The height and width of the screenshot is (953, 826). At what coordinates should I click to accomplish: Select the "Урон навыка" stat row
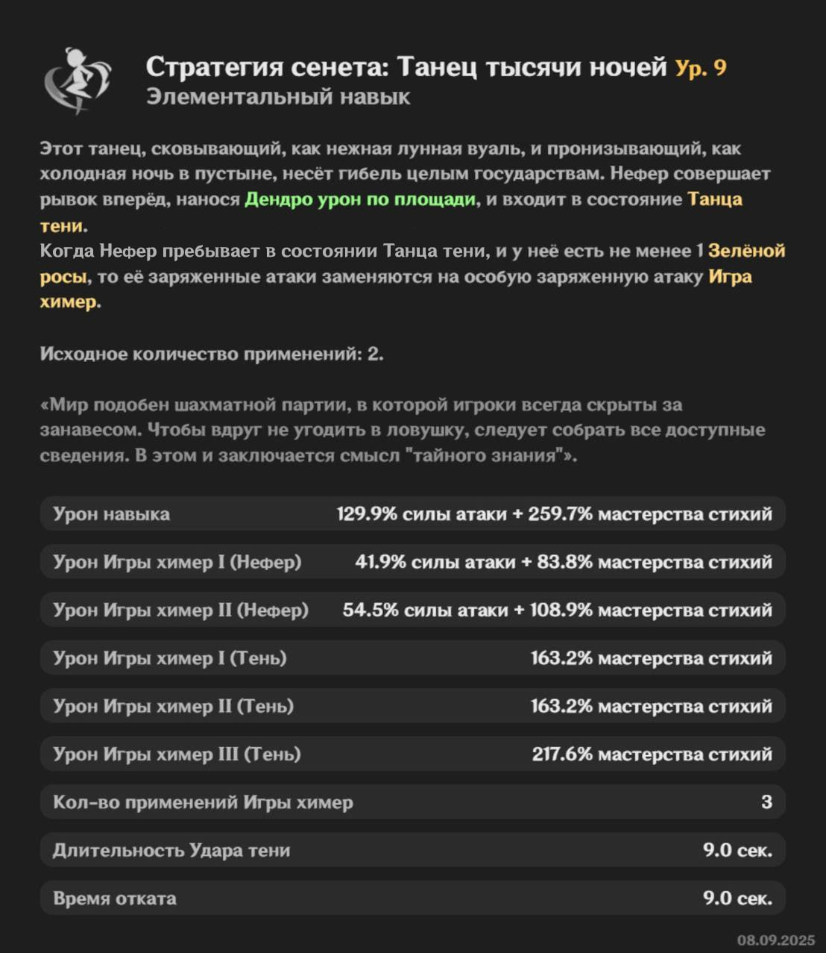(412, 513)
